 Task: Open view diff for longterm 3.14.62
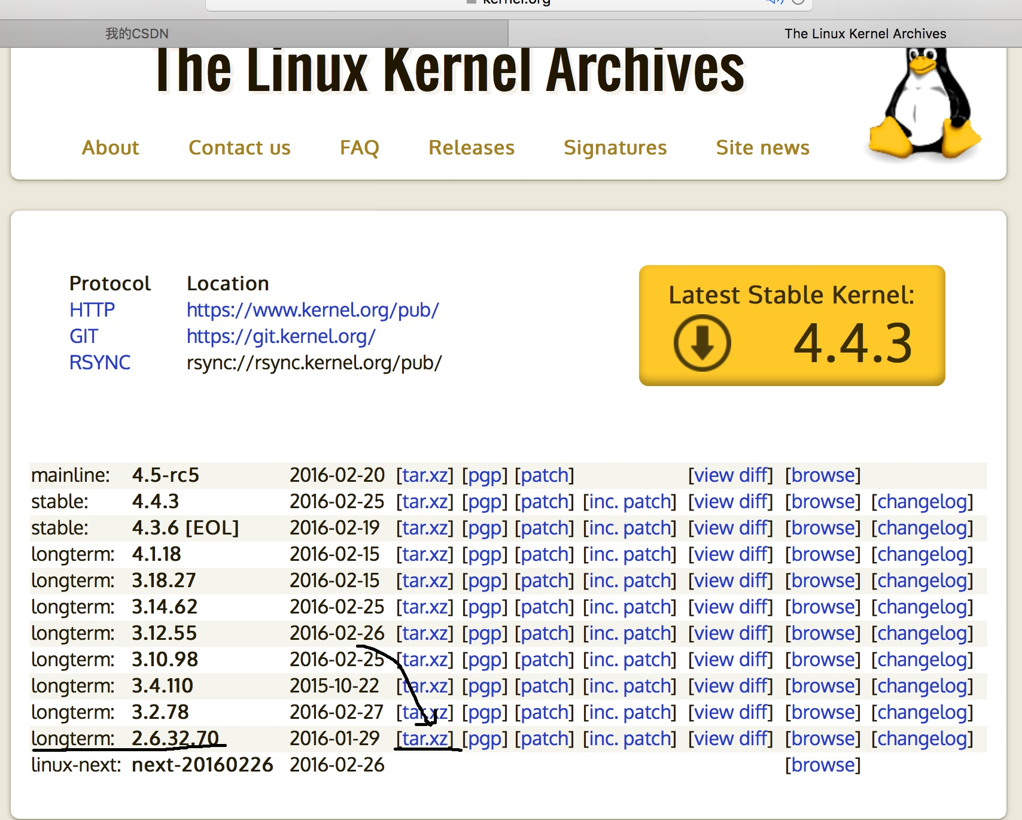[x=731, y=607]
